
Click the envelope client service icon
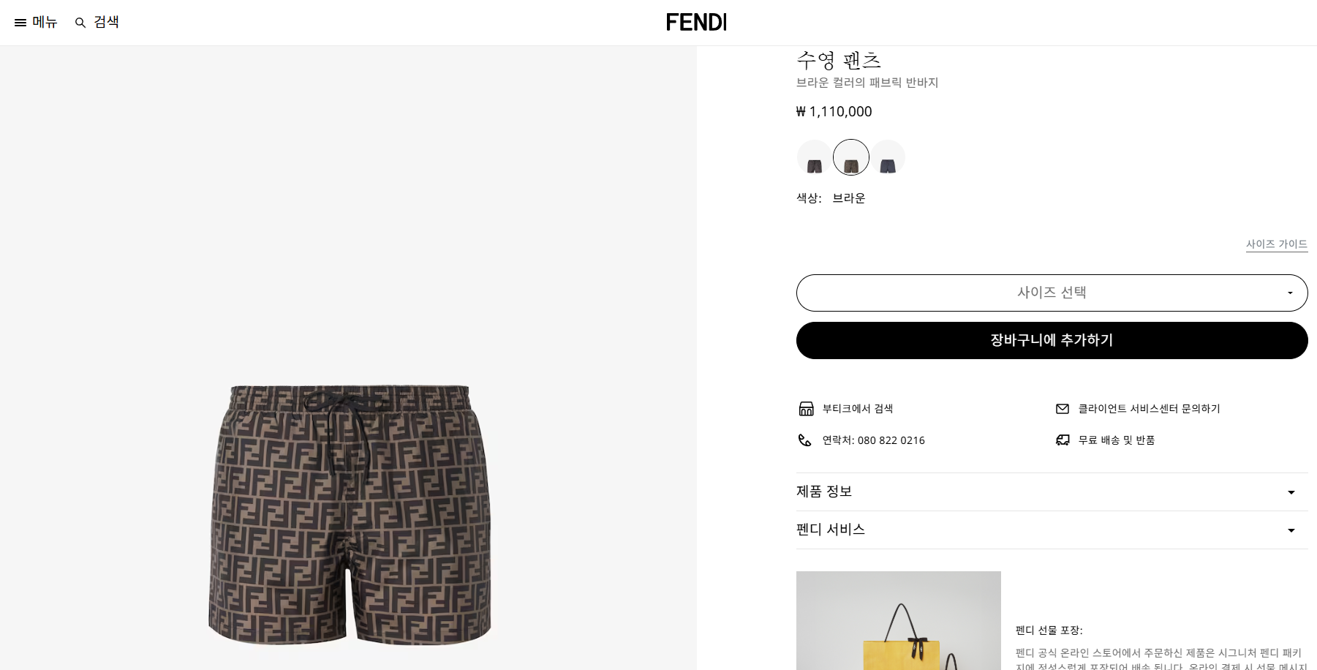(1063, 409)
